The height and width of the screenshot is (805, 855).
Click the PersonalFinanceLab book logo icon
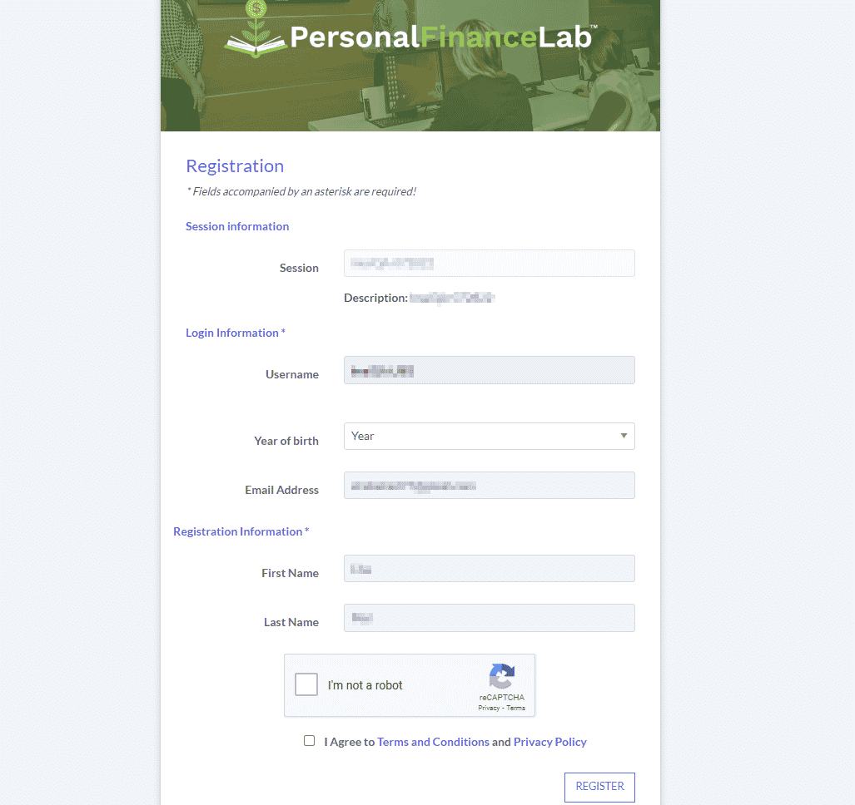(256, 29)
